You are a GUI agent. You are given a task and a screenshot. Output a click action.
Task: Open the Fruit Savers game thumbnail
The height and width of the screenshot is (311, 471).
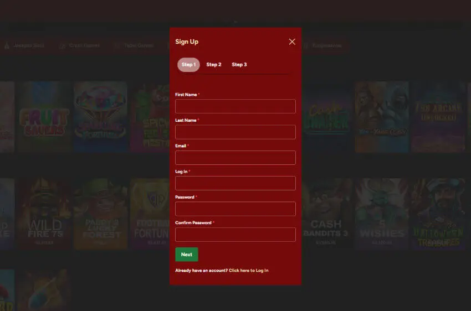(x=44, y=117)
